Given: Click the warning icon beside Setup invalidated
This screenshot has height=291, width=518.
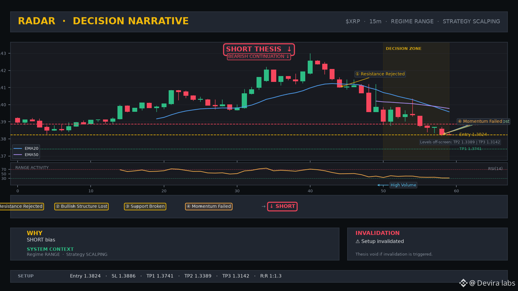Looking at the screenshot, I should tap(358, 241).
